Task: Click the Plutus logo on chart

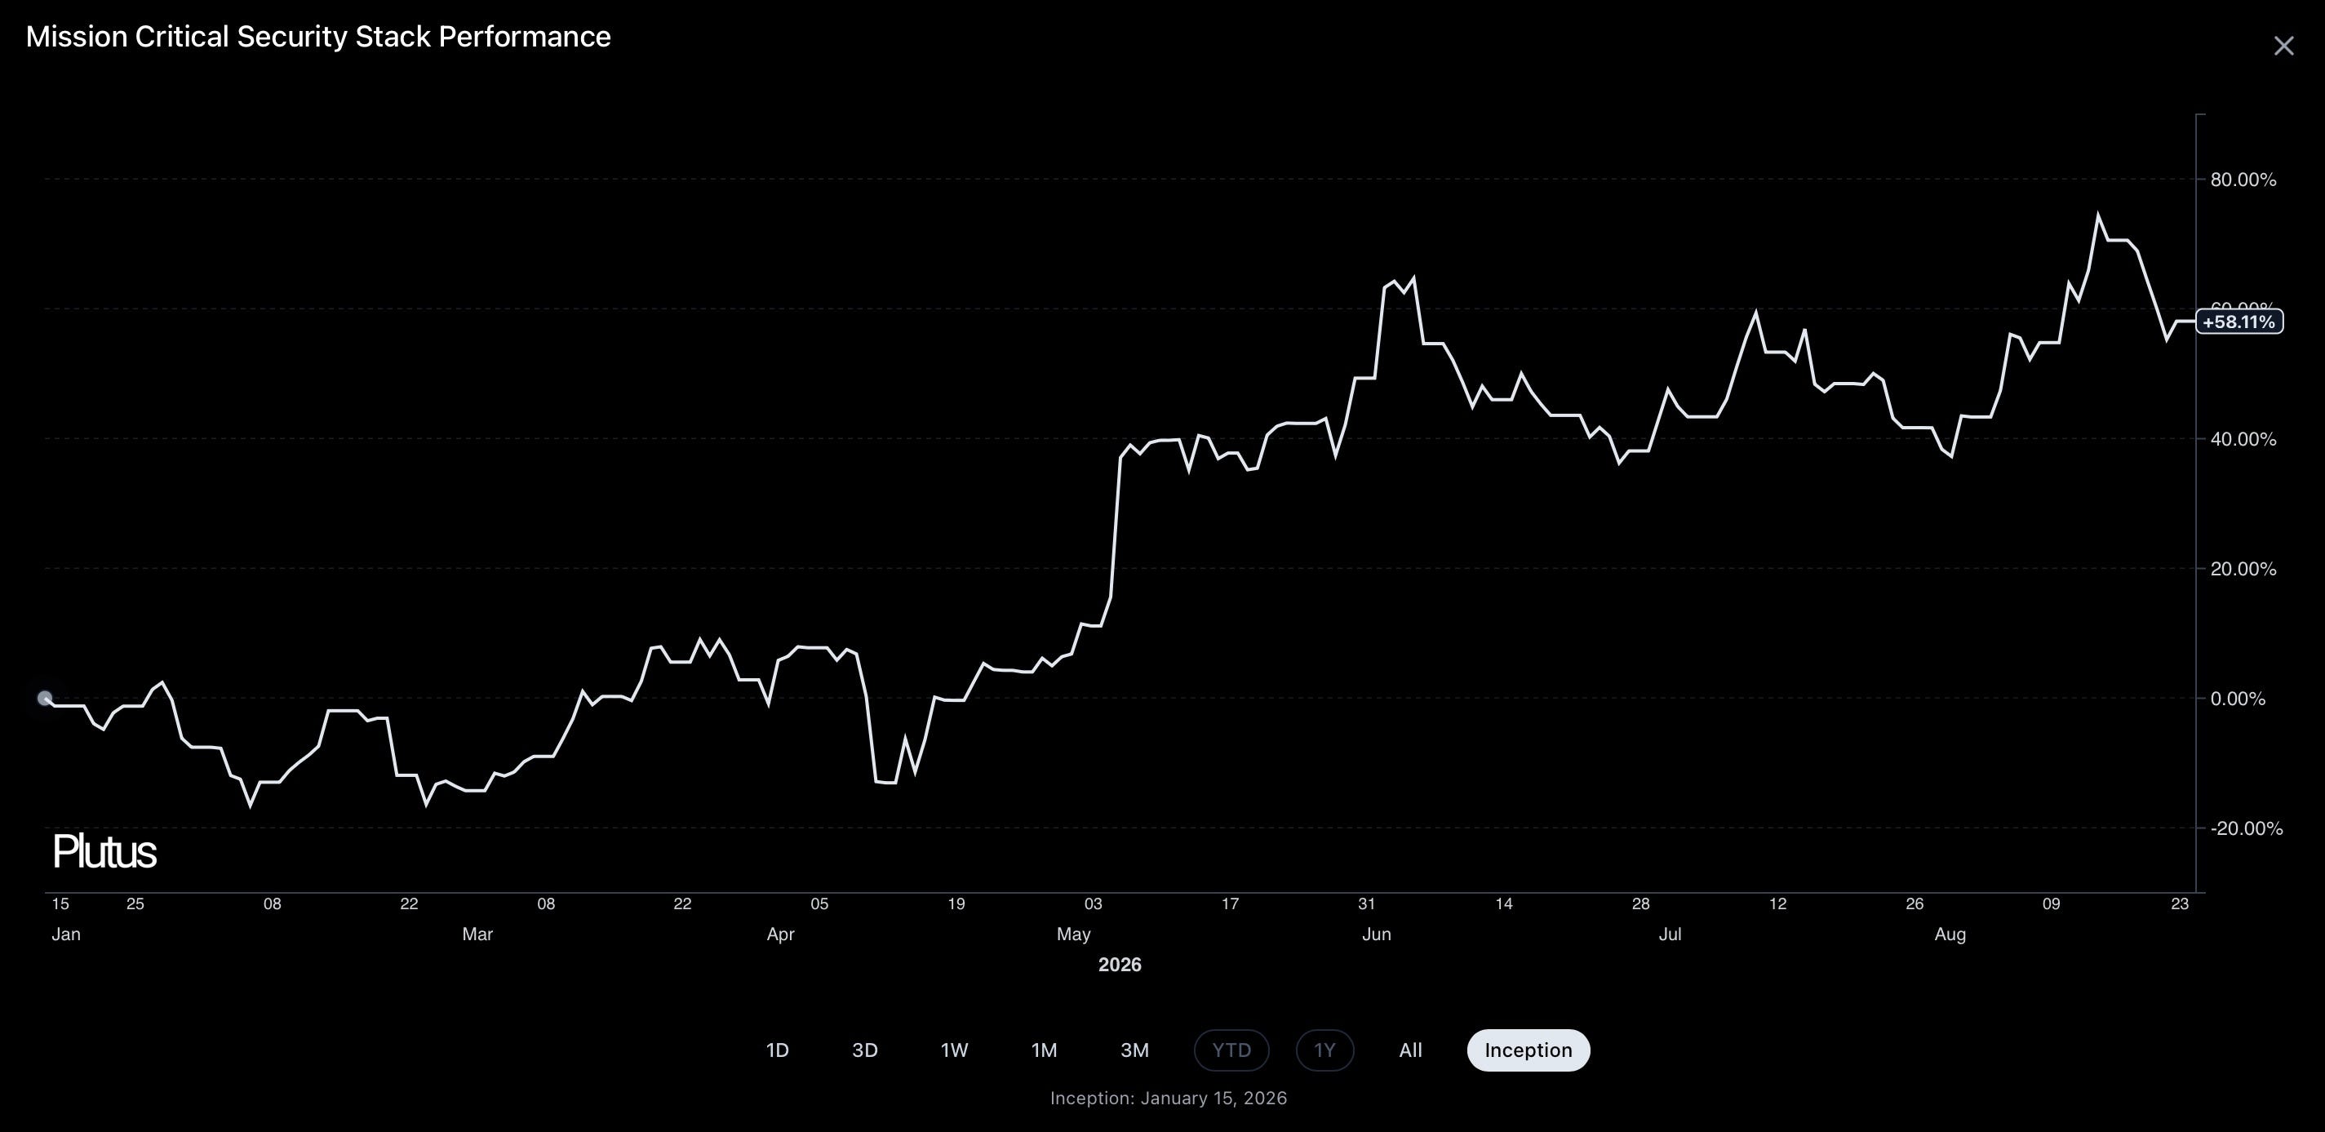Action: [x=104, y=851]
